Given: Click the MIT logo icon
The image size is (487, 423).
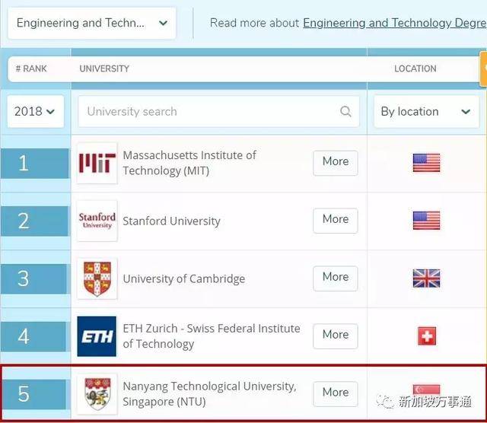Looking at the screenshot, I should [97, 163].
